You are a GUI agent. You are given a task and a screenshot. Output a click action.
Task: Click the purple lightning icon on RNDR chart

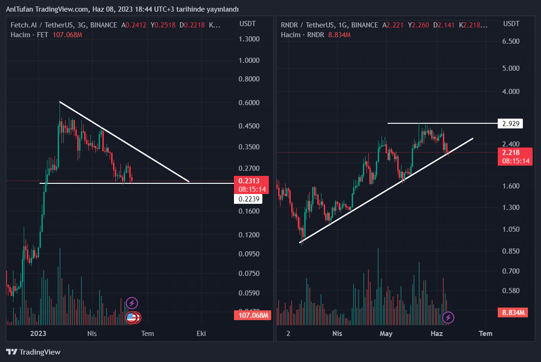(x=448, y=317)
